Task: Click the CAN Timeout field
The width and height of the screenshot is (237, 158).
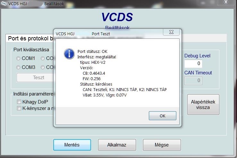Action: pos(193,80)
